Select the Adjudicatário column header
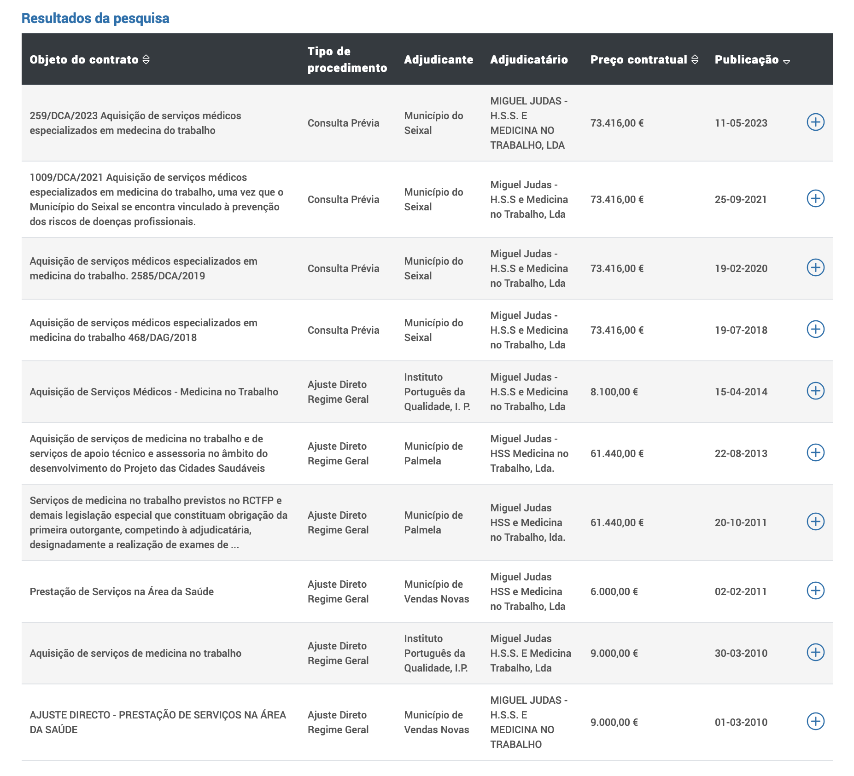This screenshot has height=776, width=854. [528, 60]
